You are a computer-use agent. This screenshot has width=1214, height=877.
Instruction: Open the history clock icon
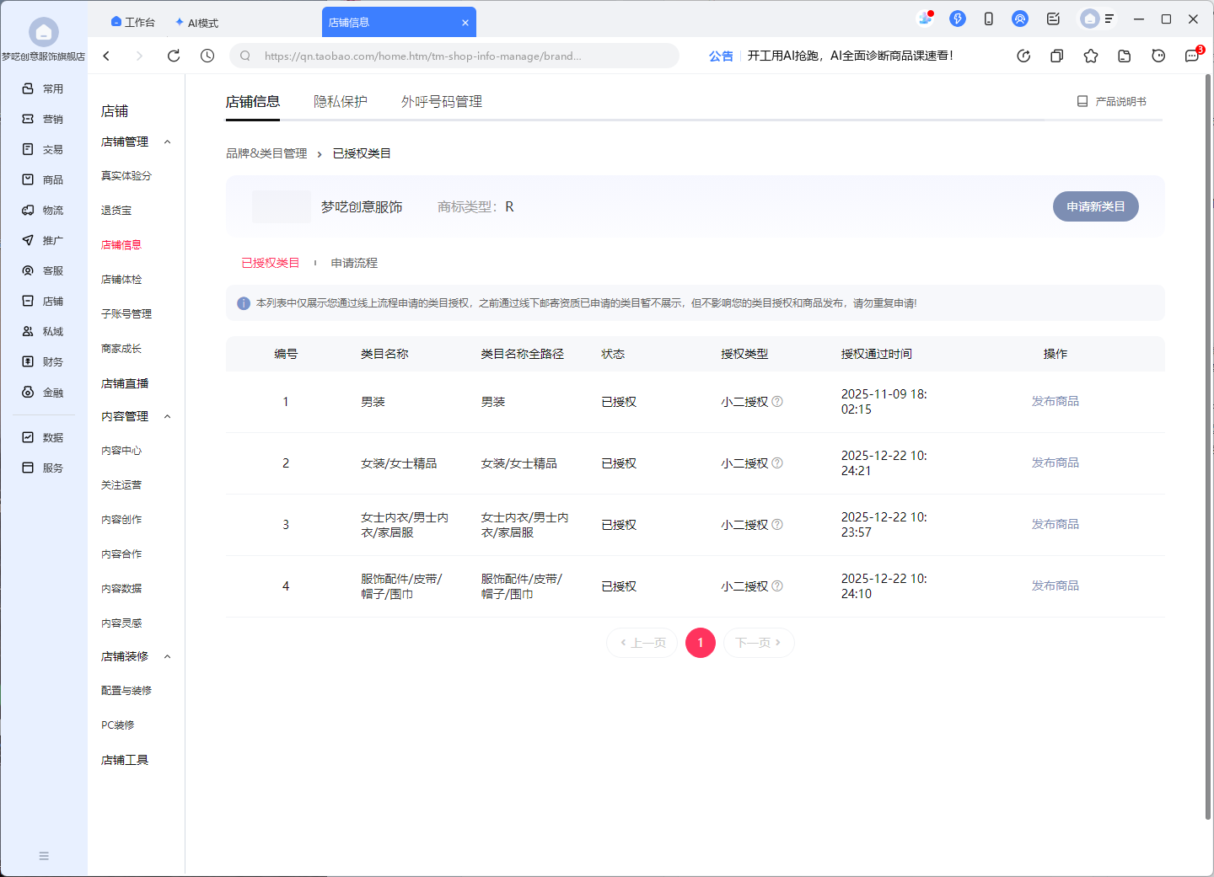(207, 56)
